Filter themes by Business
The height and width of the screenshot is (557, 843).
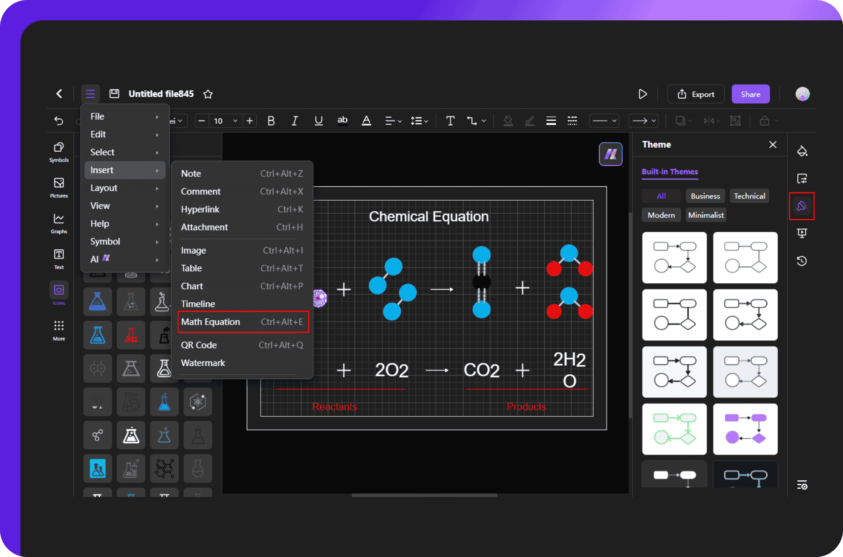tap(705, 196)
